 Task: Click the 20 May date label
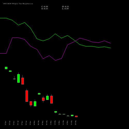[x=76, y=123]
